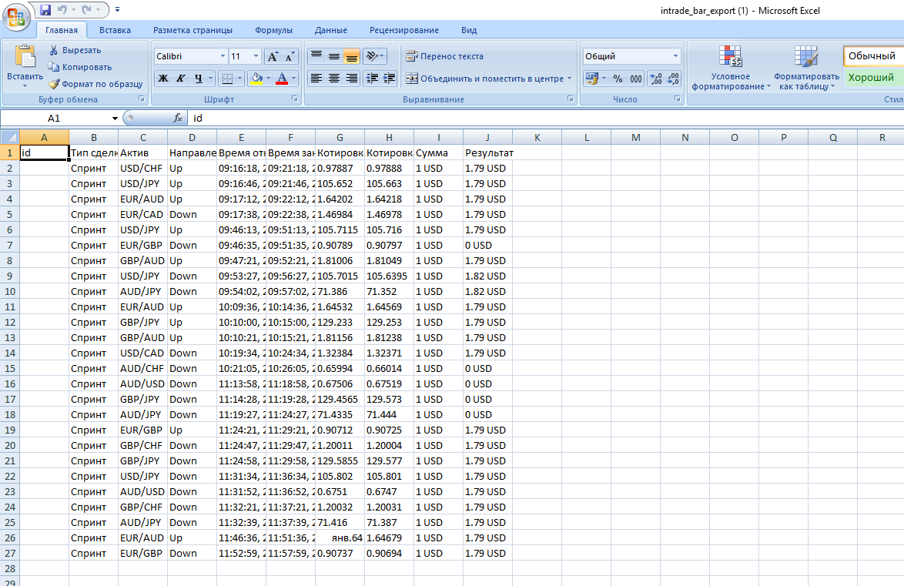904x586 pixels.
Task: Toggle center horizontal alignment
Action: pos(334,79)
